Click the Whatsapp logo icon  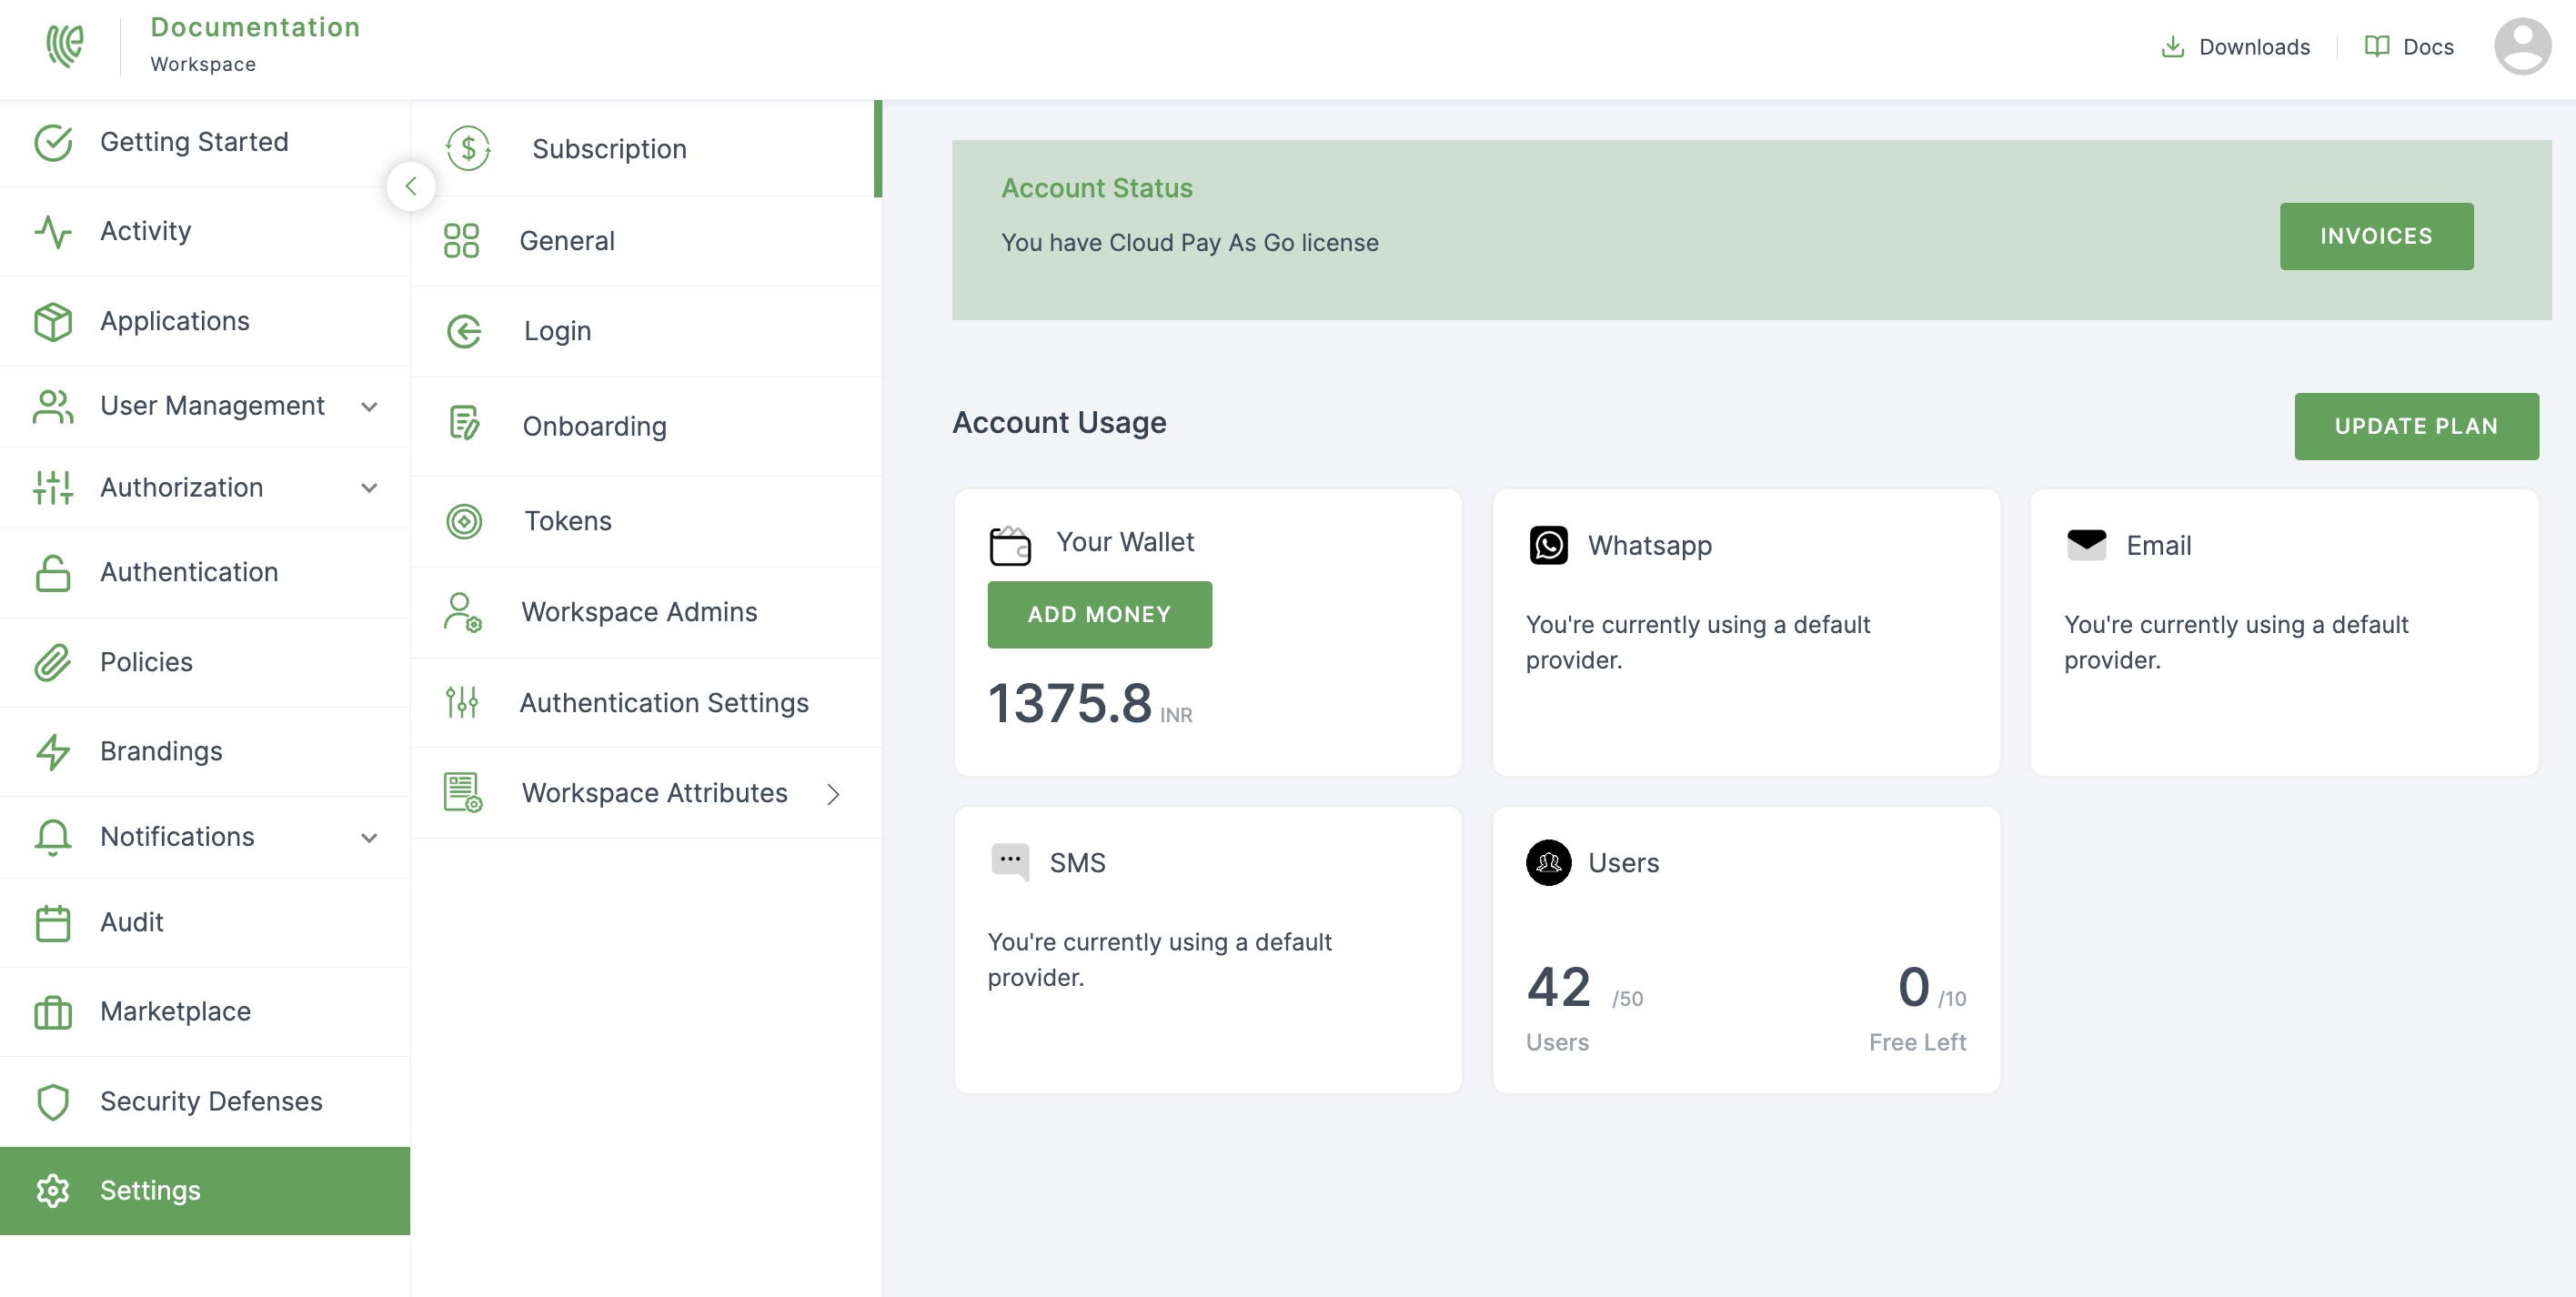click(1549, 546)
